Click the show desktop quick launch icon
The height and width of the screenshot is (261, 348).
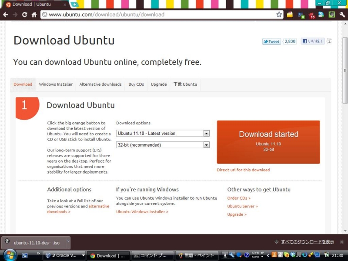click(25, 255)
